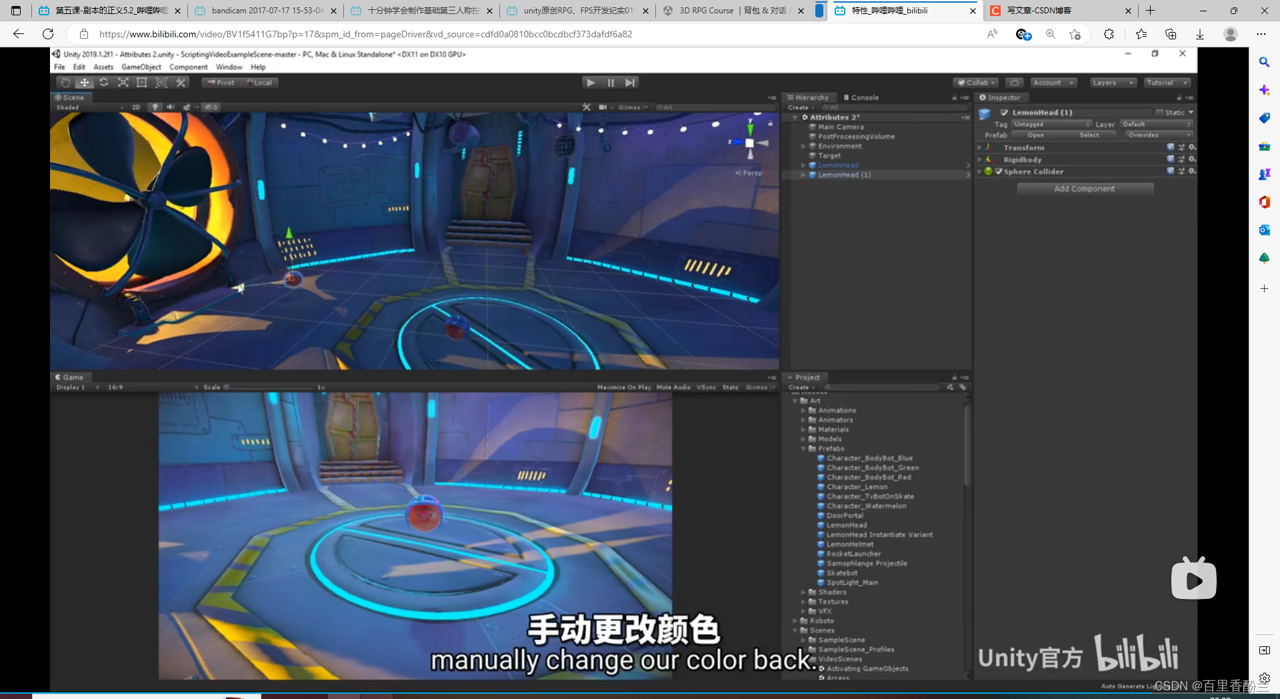
Task: Toggle scene audio speaker icon
Action: 171,107
